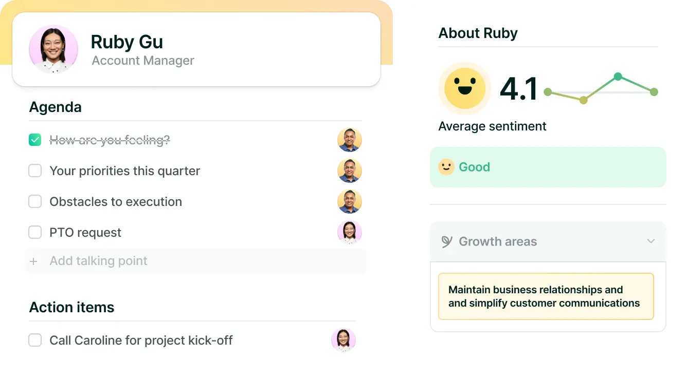
Task: Click the plus icon beside Add talking point
Action: (34, 261)
